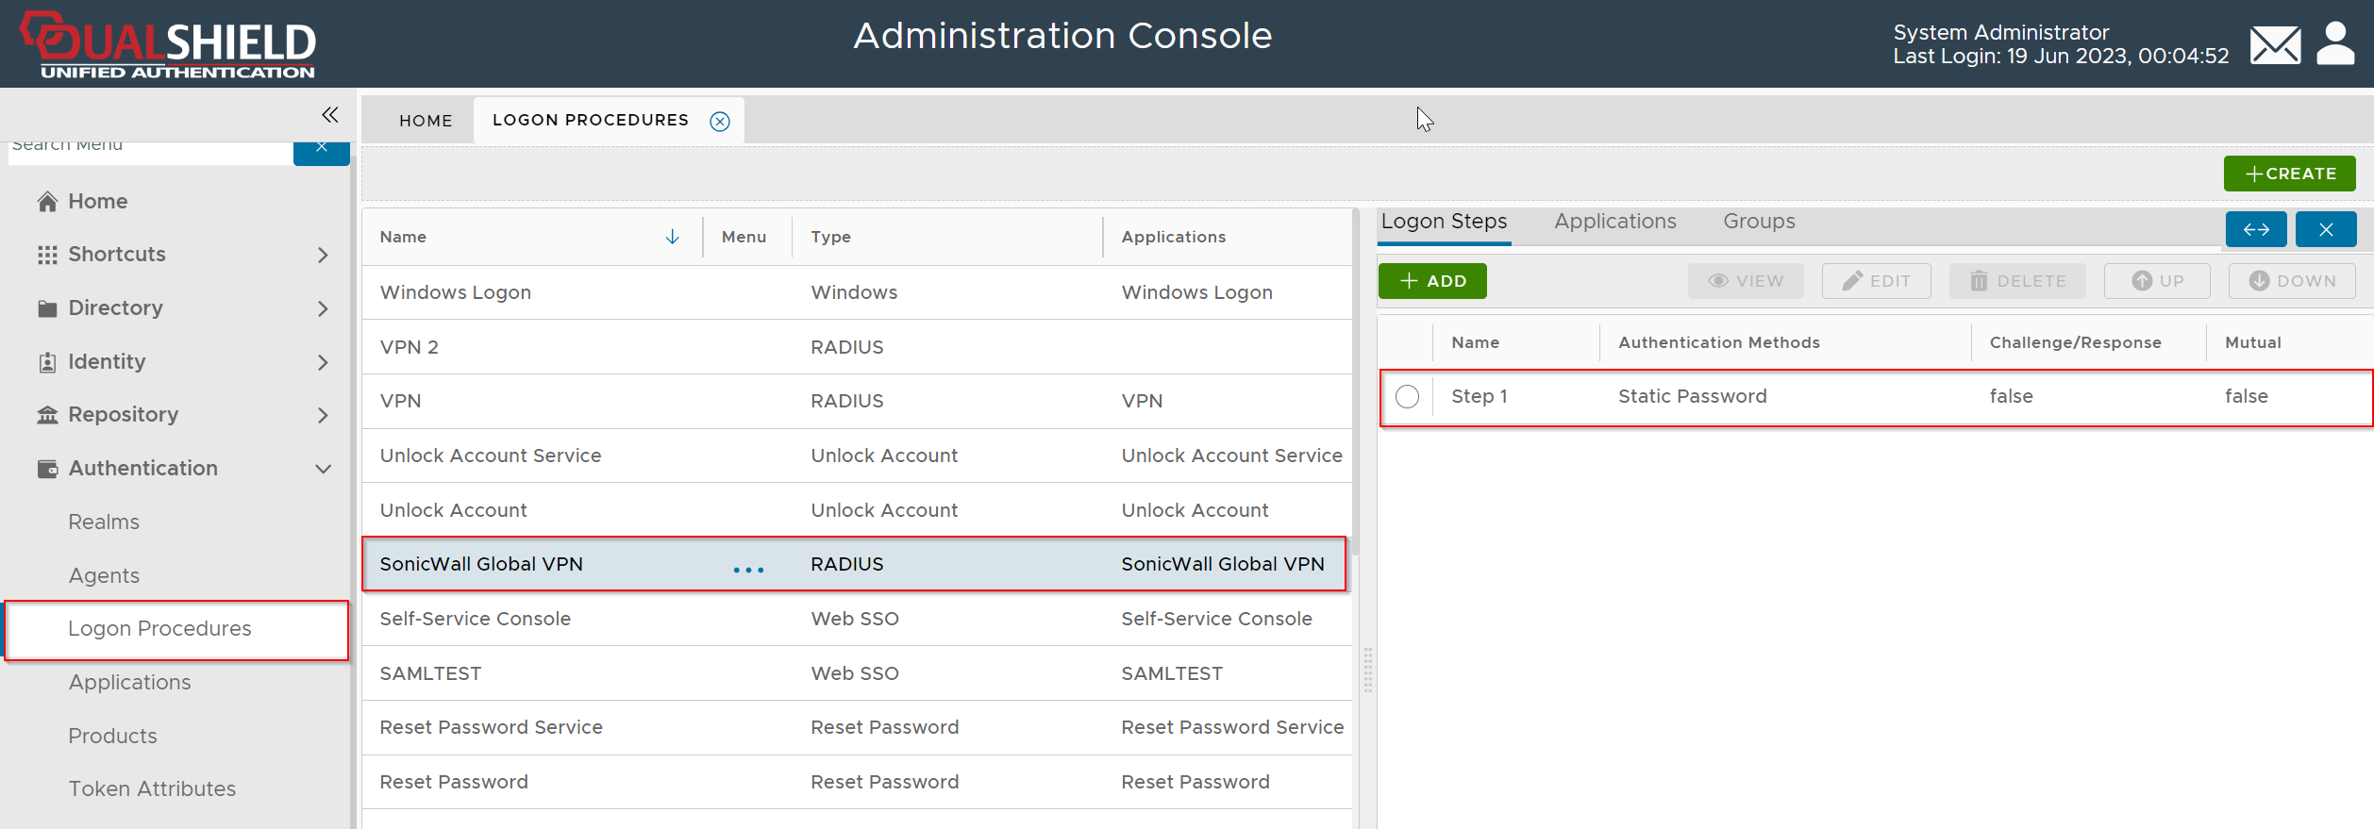Add a new logon step
Viewport: 2374px width, 829px height.
tap(1432, 281)
